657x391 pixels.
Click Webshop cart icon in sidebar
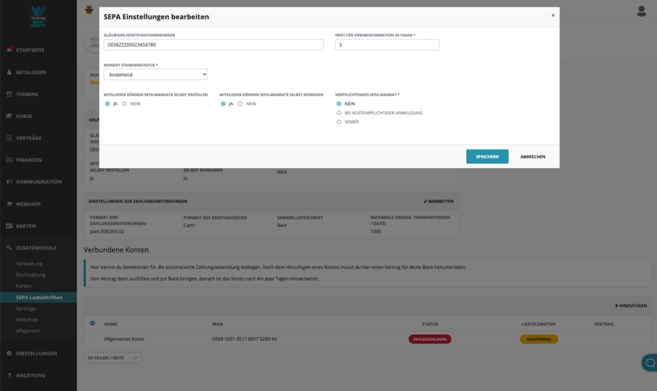tap(9, 204)
